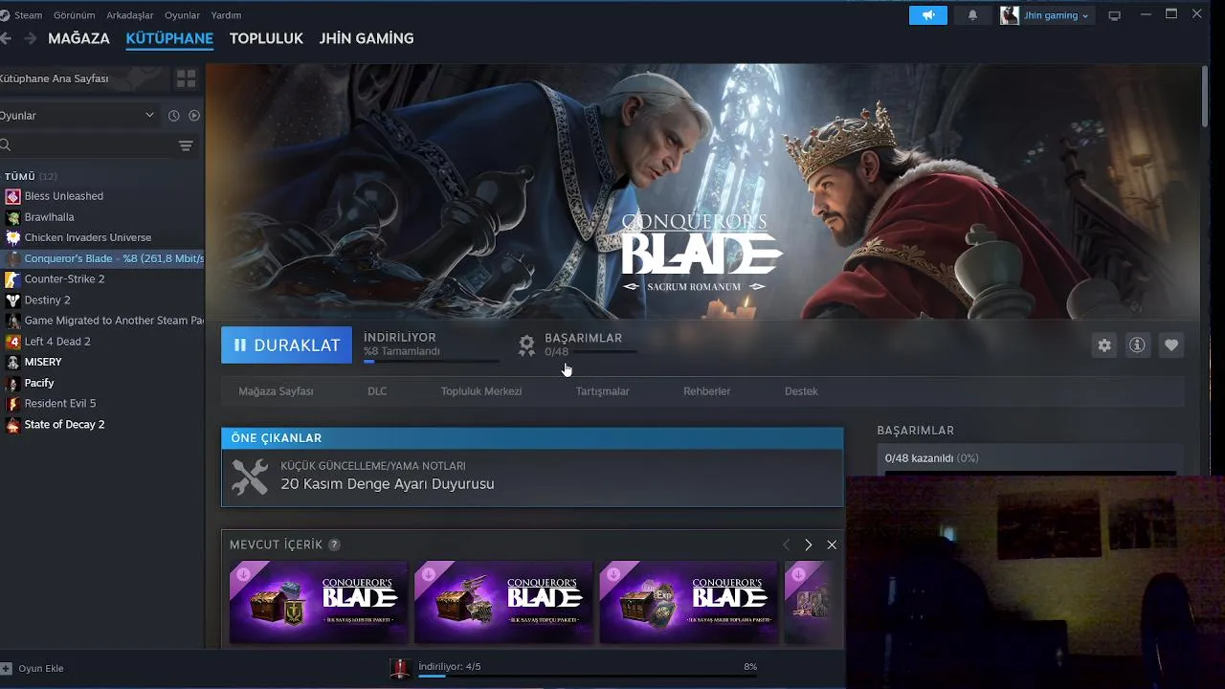The image size is (1225, 689).
Task: Click the DURAKLAT pause button
Action: [286, 345]
